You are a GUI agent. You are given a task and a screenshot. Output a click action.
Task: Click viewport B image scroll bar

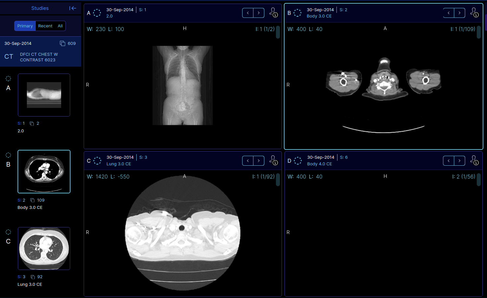coord(479,32)
